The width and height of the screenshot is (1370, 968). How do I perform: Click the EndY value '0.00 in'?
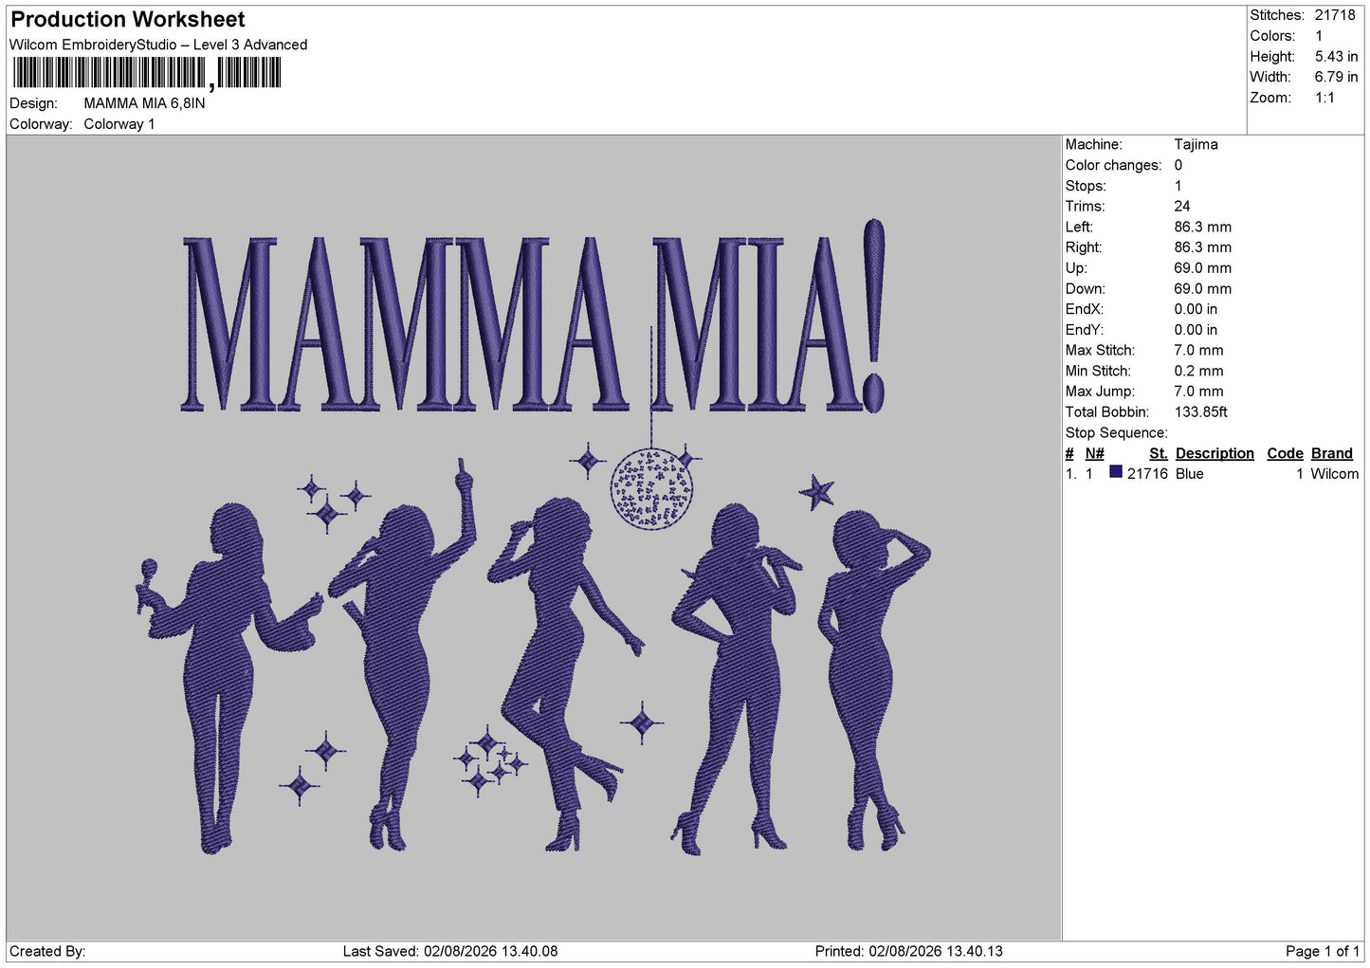tap(1196, 330)
